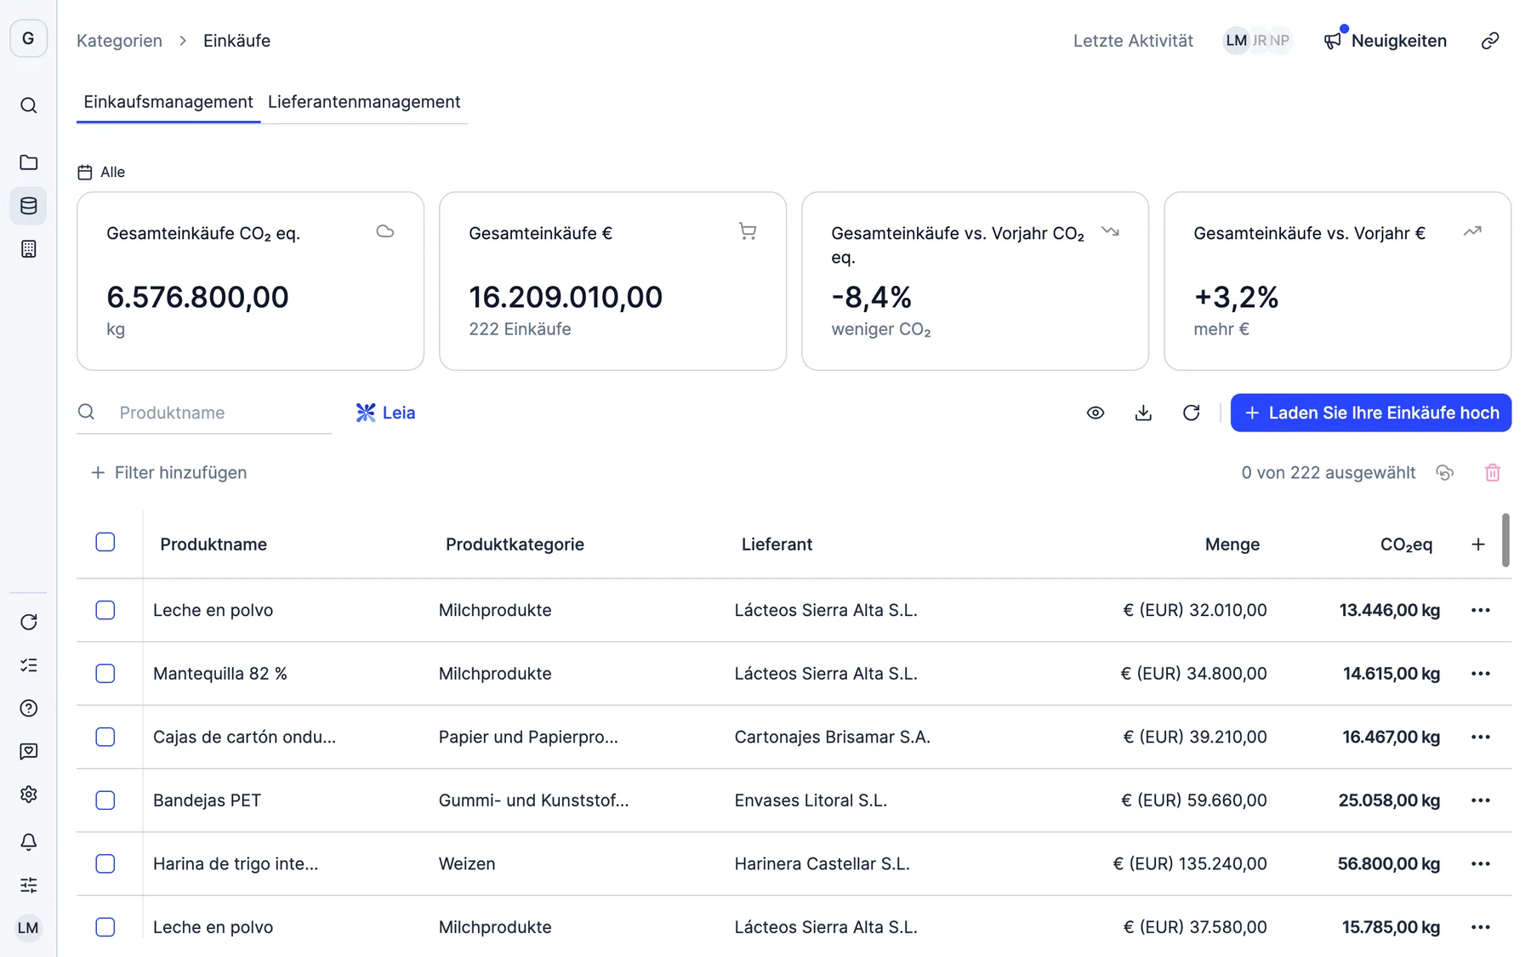
Task: Open Letzte Aktivität
Action: pyautogui.click(x=1133, y=41)
